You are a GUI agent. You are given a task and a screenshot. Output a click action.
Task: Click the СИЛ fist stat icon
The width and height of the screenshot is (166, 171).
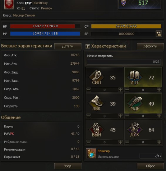(x=97, y=77)
